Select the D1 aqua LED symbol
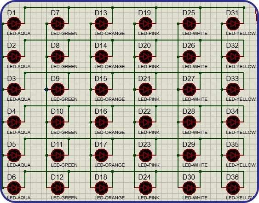Viewport: 259px width, 203px height. pos(14,23)
